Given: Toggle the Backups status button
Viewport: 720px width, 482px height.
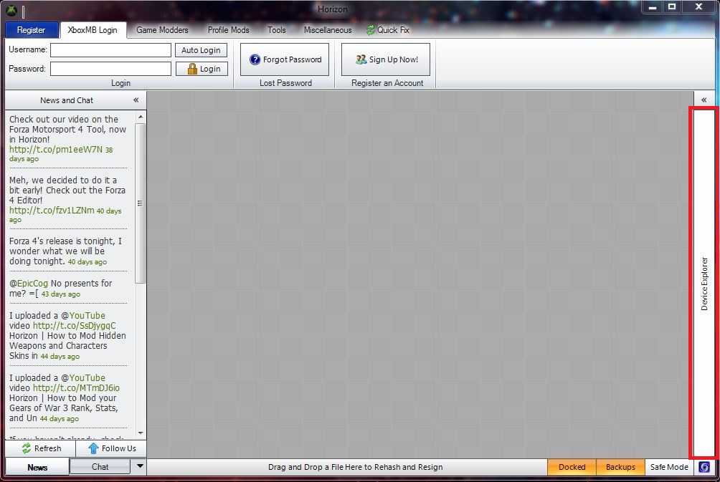Looking at the screenshot, I should pos(620,467).
